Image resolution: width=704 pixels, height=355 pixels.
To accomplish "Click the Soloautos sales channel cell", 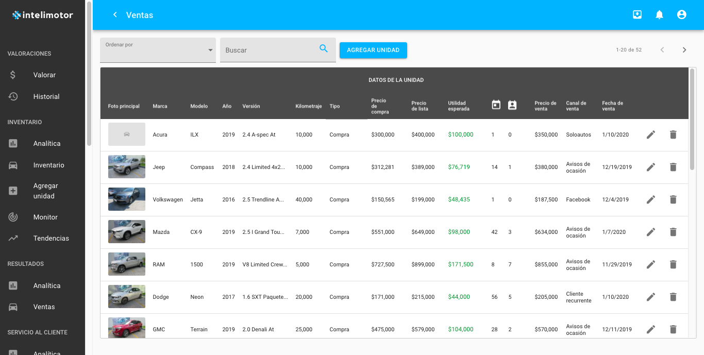I will pos(578,134).
